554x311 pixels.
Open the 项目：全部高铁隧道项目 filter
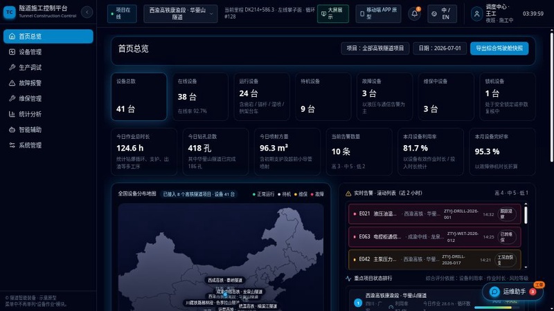point(375,48)
